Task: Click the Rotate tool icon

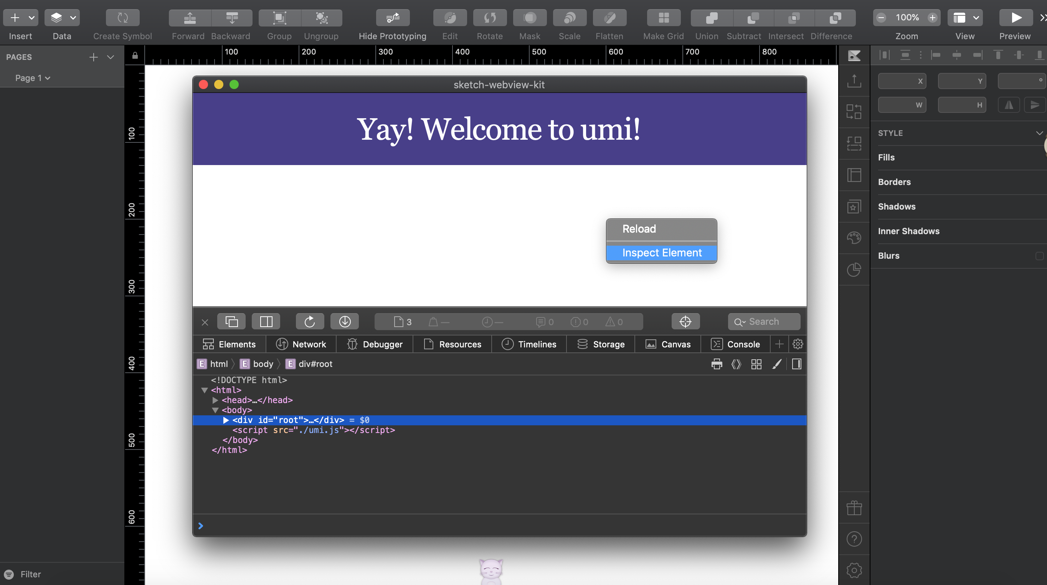Action: click(x=490, y=18)
